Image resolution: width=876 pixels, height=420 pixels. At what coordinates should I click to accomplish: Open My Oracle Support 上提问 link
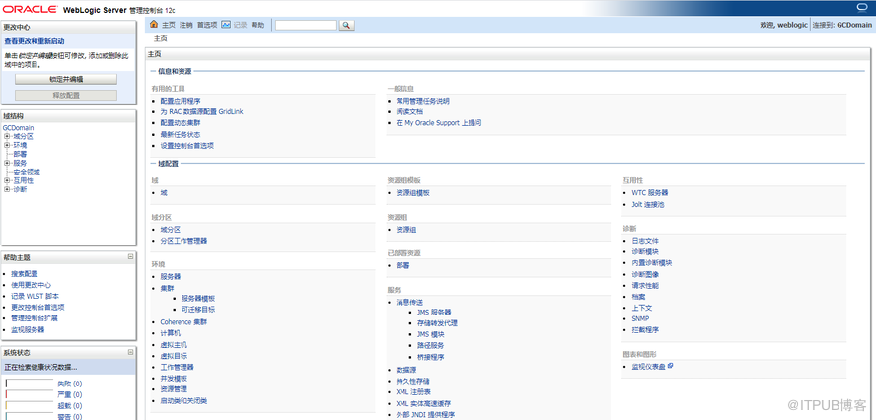[x=439, y=123]
